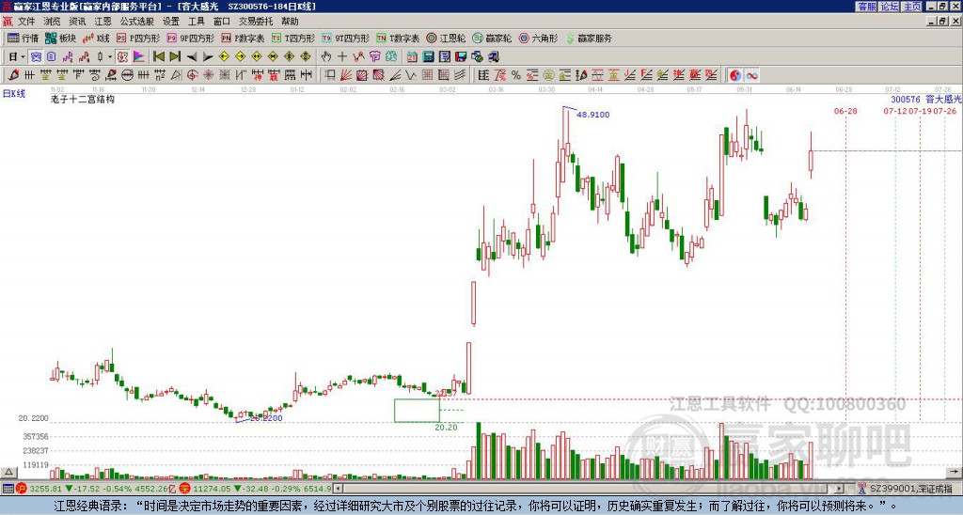Click the 日K线 label

(14, 94)
